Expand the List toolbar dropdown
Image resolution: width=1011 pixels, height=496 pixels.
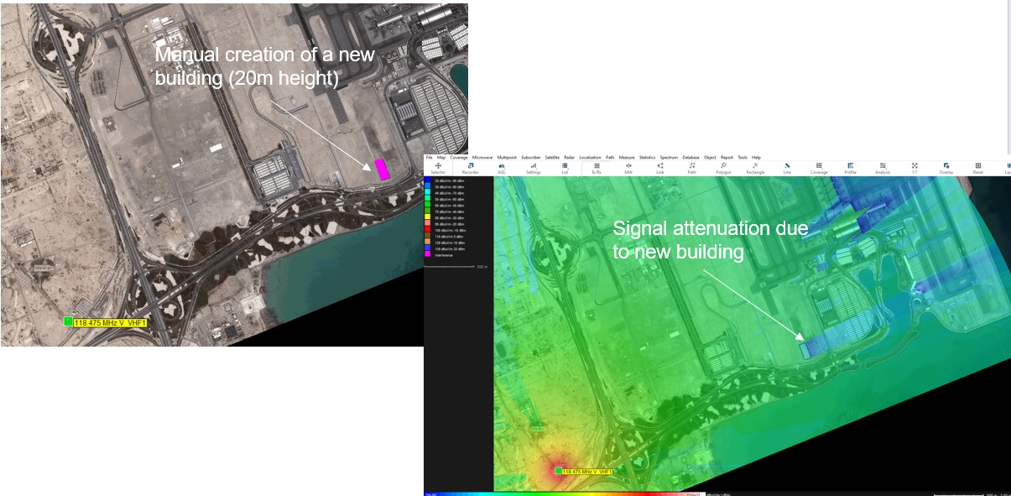pyautogui.click(x=565, y=168)
